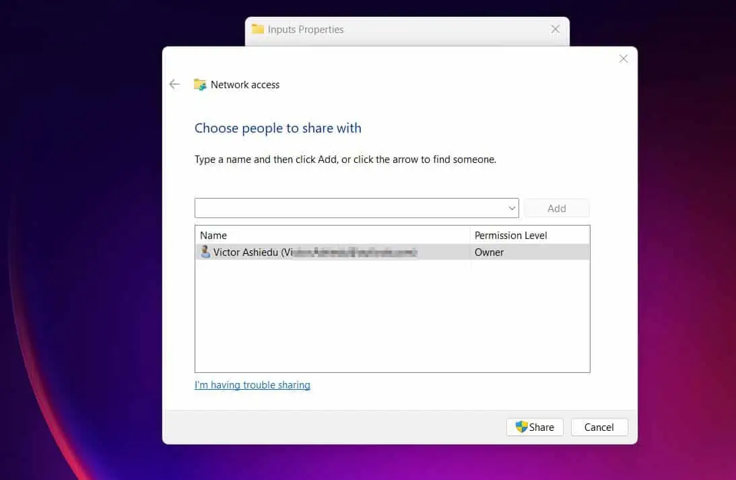Click the Inputs Properties title text
Screen dimensions: 736x480
click(x=306, y=30)
